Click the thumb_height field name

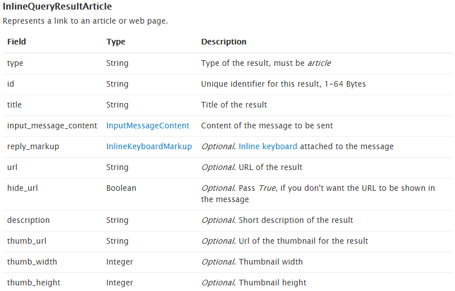34,283
